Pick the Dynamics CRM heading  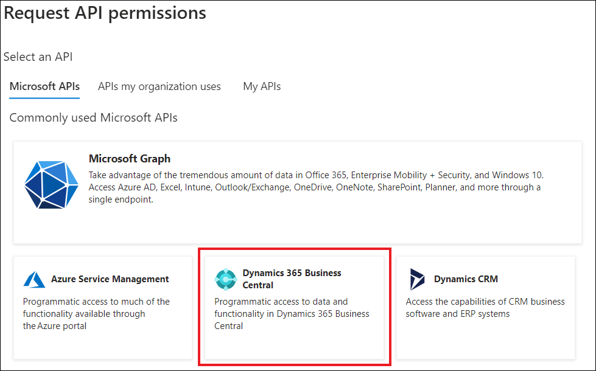tap(466, 279)
